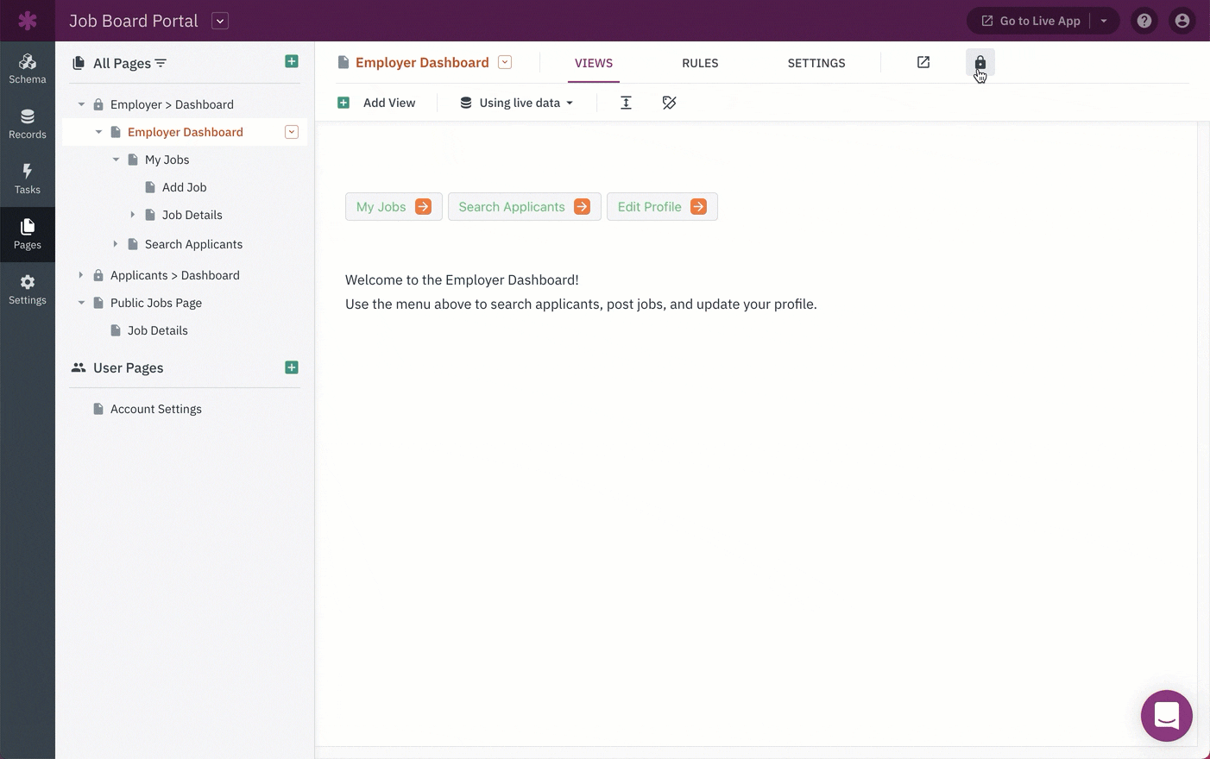Viewport: 1210px width, 759px height.
Task: Add a new user page with plus icon
Action: (x=292, y=367)
